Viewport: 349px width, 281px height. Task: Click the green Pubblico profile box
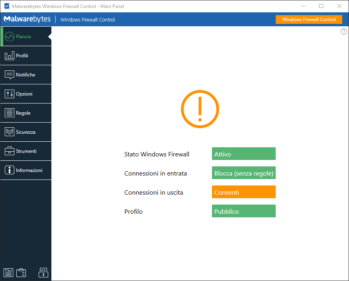tap(244, 211)
